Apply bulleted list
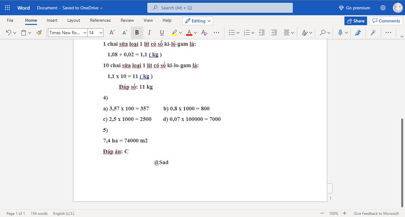This screenshot has width=405, height=217. [232, 32]
